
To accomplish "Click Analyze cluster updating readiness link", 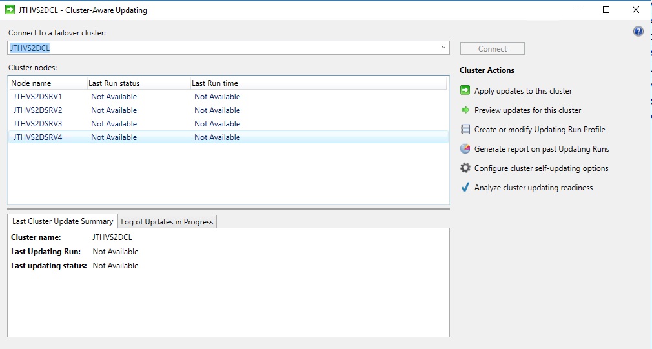I will tap(533, 187).
